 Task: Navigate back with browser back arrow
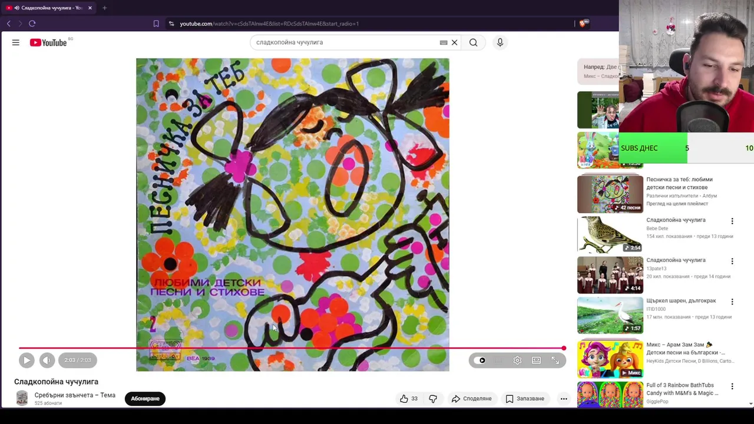(x=8, y=24)
